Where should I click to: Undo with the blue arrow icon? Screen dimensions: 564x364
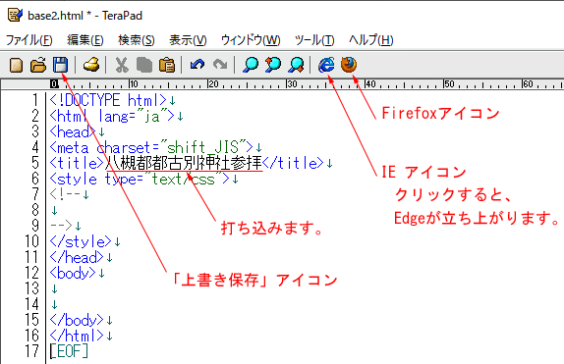(x=197, y=65)
